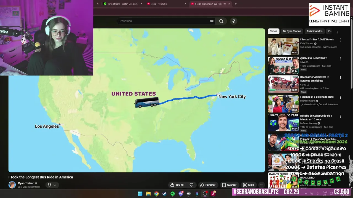Open Desafio de Construção de 1 Minuto video
The width and height of the screenshot is (353, 198).
click(283, 122)
